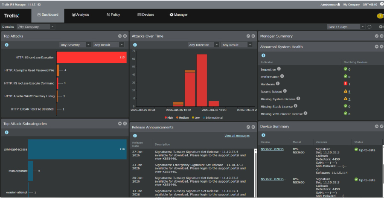Open Hardware matching devices count link
Viewport: 384px width, 198px height.
click(x=349, y=84)
